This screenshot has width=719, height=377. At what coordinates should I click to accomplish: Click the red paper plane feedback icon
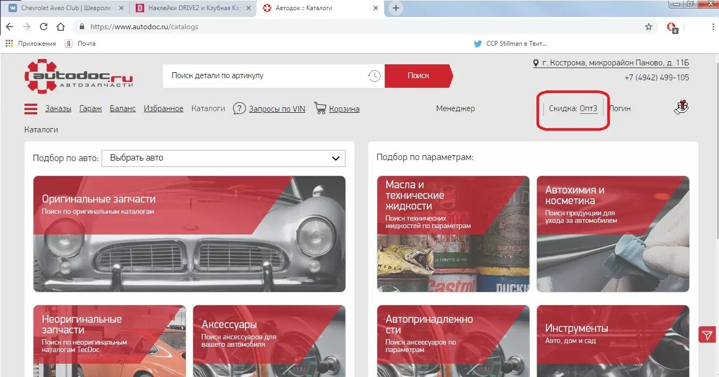(x=707, y=335)
